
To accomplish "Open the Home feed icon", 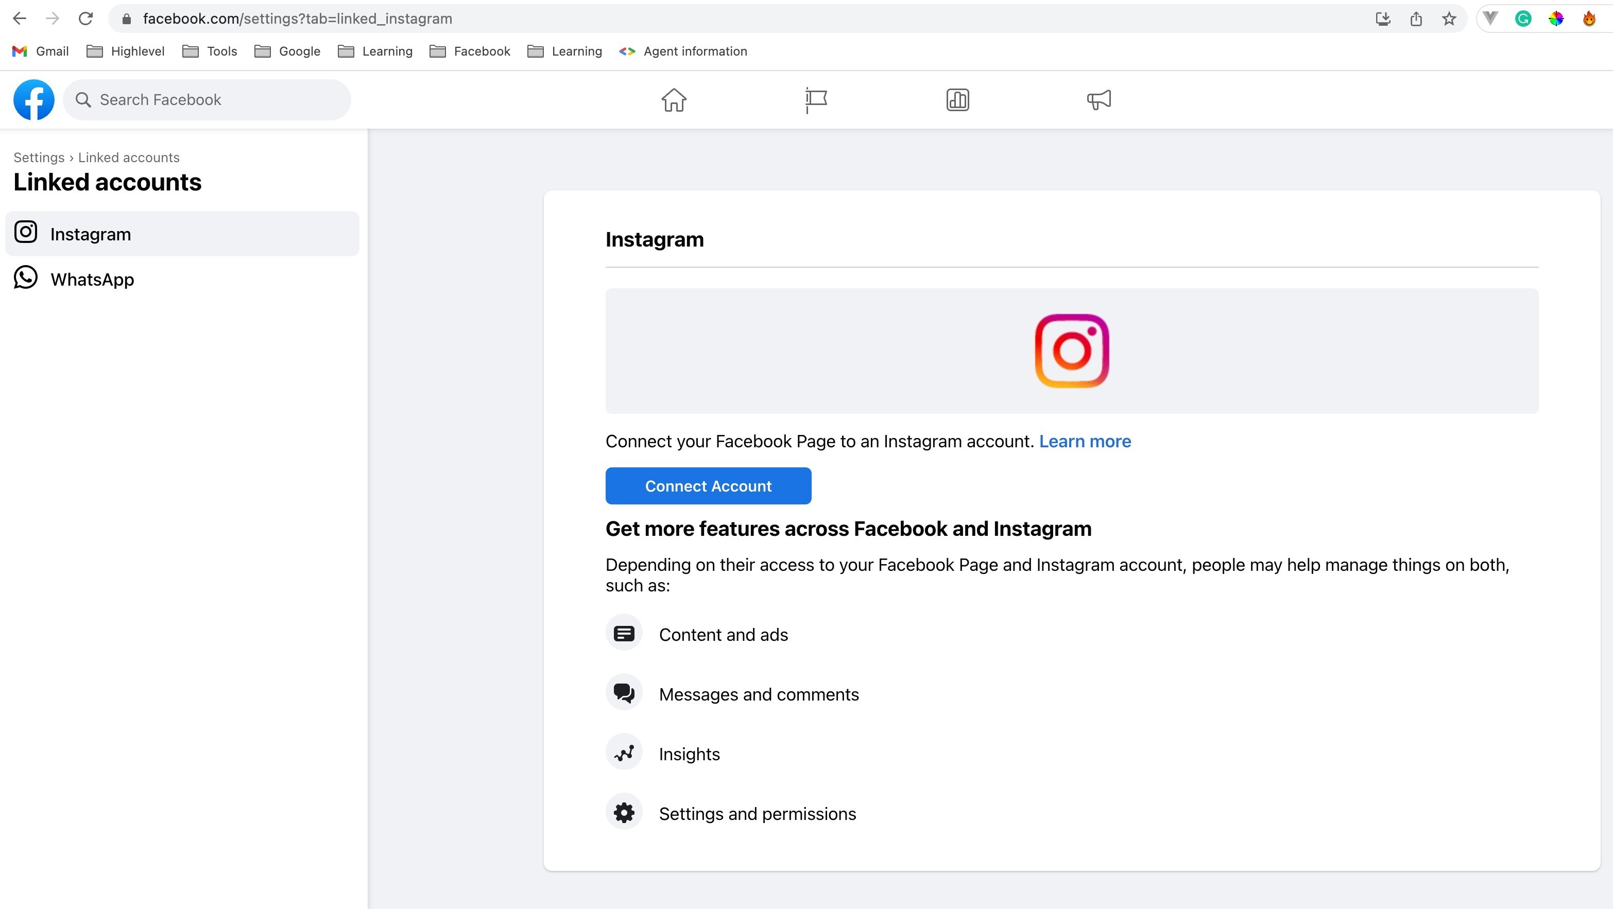I will pyautogui.click(x=674, y=99).
